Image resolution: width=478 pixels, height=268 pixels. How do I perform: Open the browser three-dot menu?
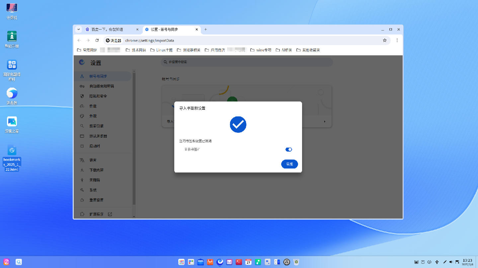coord(397,40)
